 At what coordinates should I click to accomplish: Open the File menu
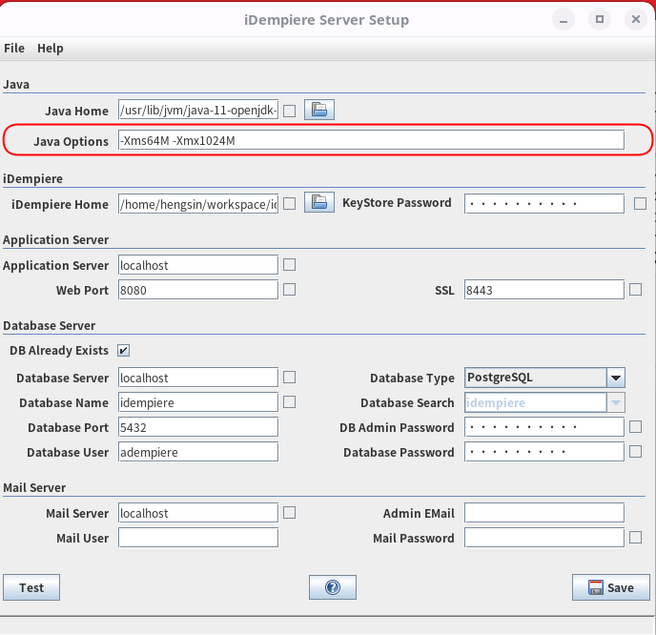14,48
